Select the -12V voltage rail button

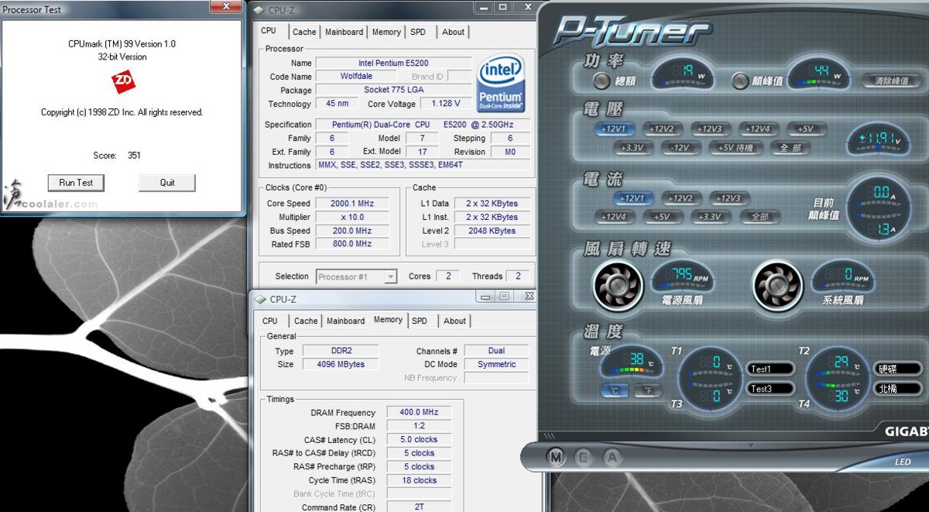pyautogui.click(x=680, y=148)
